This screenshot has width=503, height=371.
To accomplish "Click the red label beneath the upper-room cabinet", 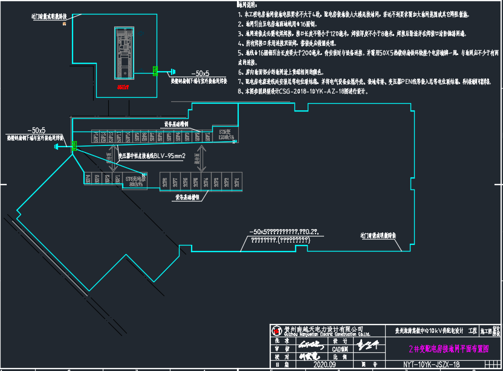I will point(123,87).
